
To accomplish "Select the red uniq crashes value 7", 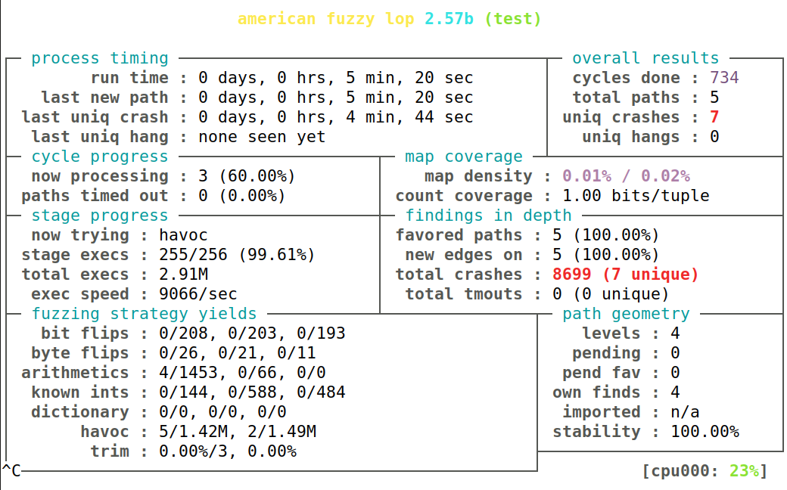I will 714,117.
